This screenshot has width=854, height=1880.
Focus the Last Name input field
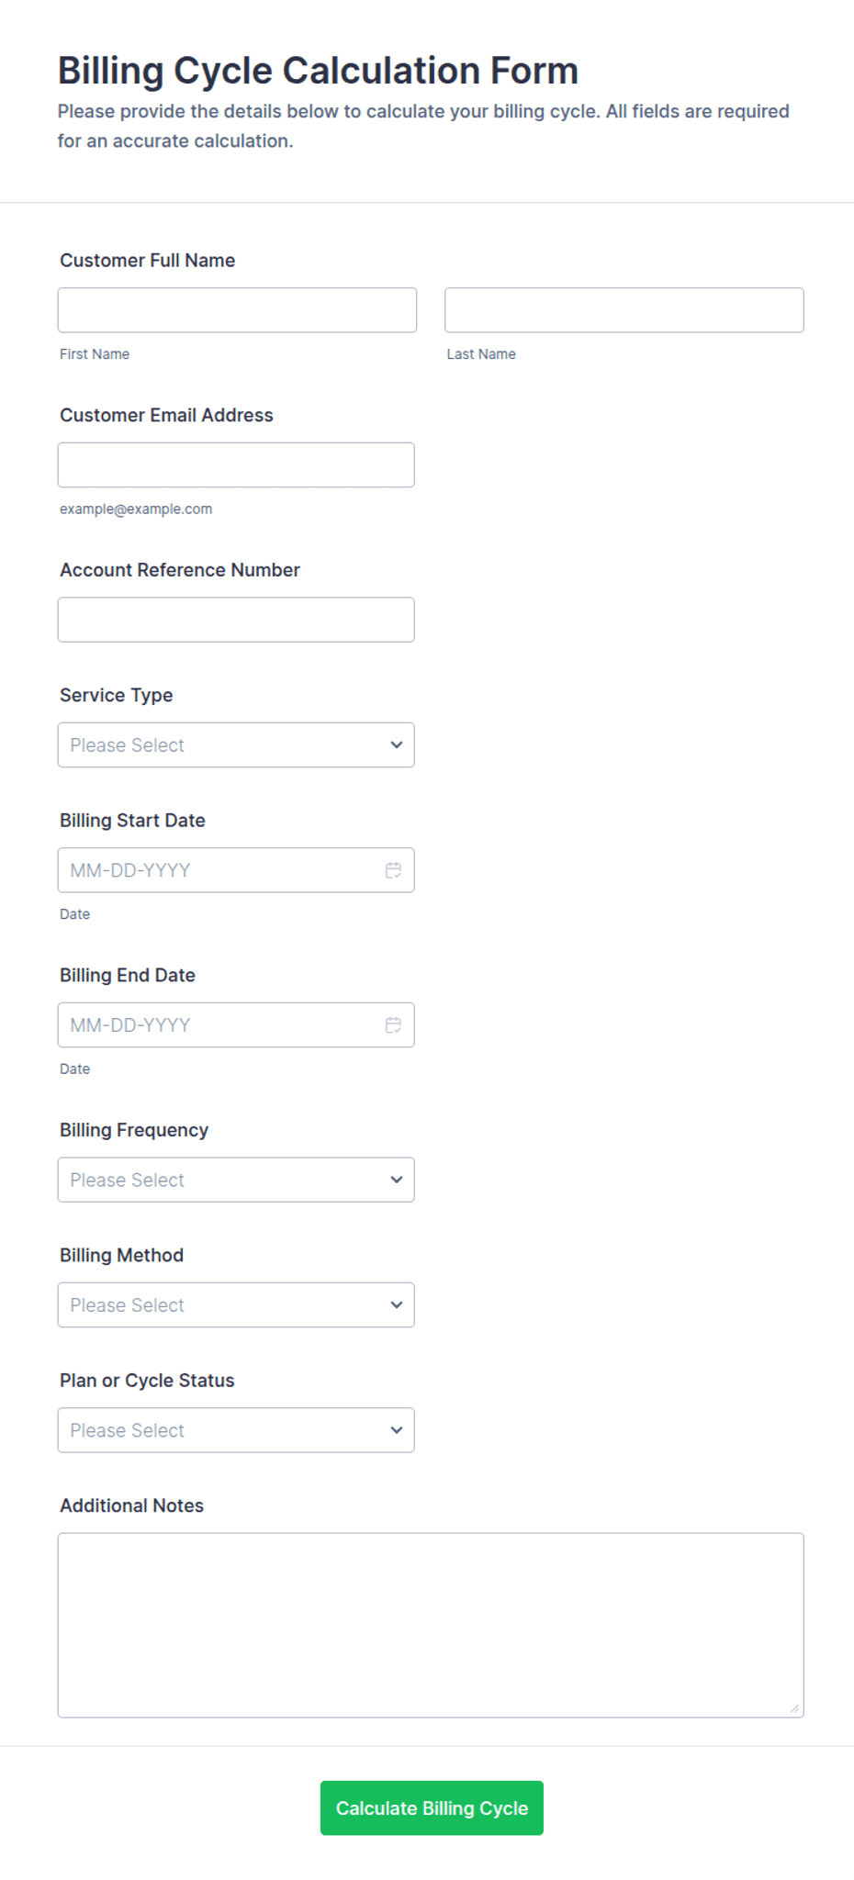[624, 310]
